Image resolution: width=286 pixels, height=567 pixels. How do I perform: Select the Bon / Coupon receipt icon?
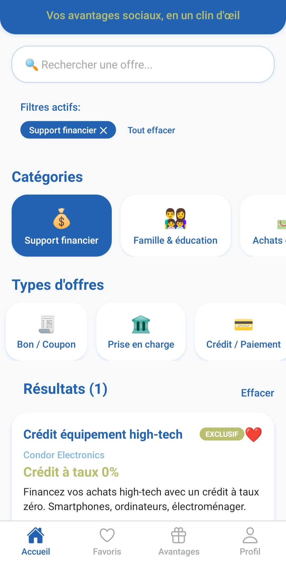coord(46,324)
